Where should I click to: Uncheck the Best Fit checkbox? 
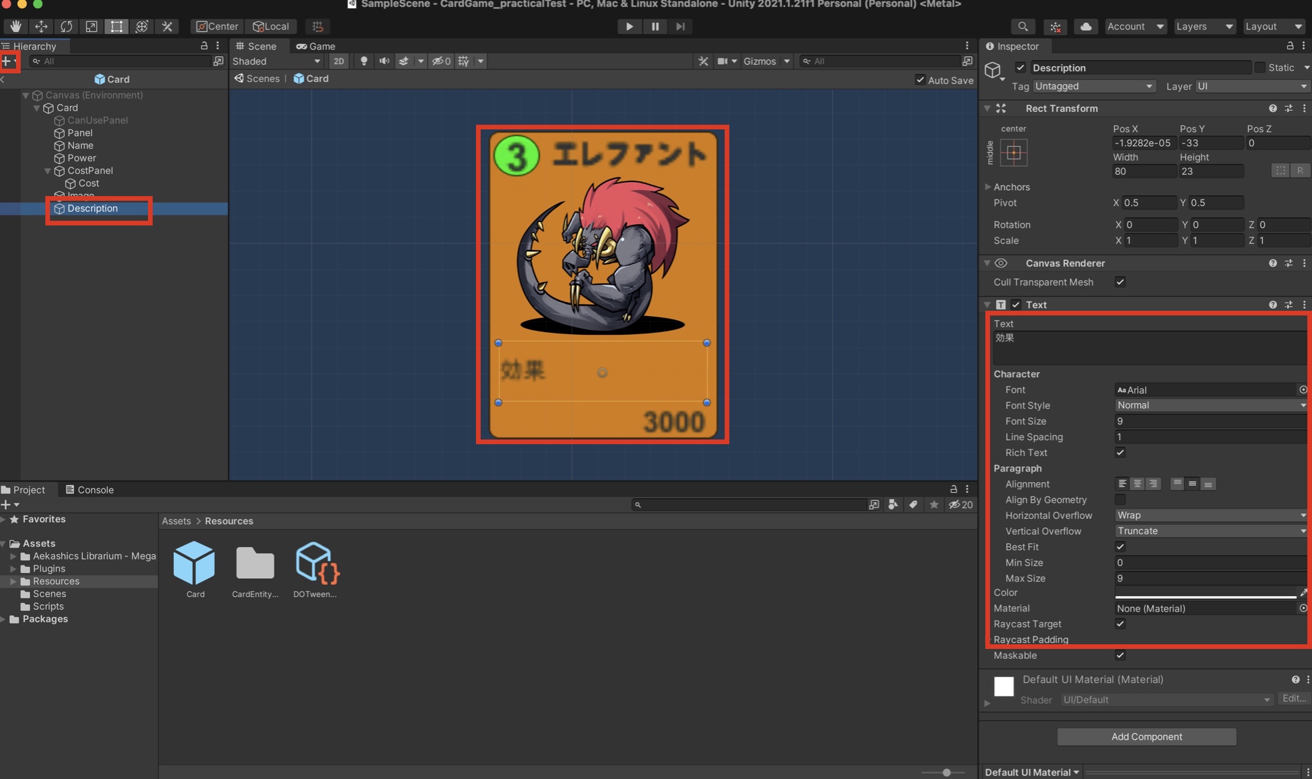[1120, 547]
